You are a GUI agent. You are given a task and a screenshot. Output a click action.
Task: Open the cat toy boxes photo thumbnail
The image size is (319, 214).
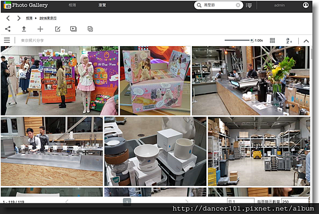click(155, 81)
